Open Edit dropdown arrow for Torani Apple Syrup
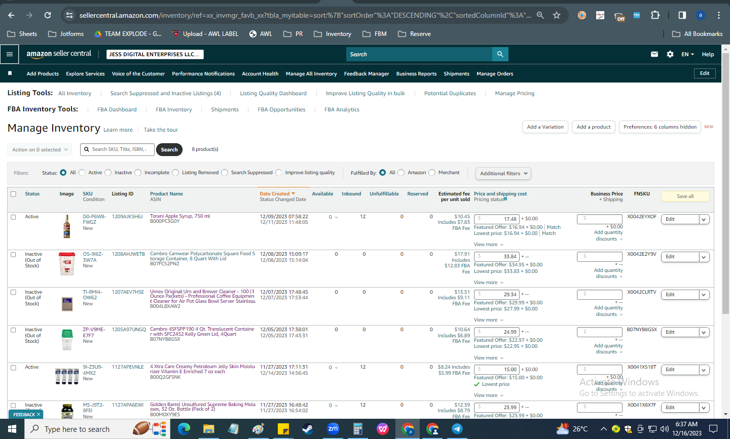Screen dimensions: 730x439 [x=704, y=219]
